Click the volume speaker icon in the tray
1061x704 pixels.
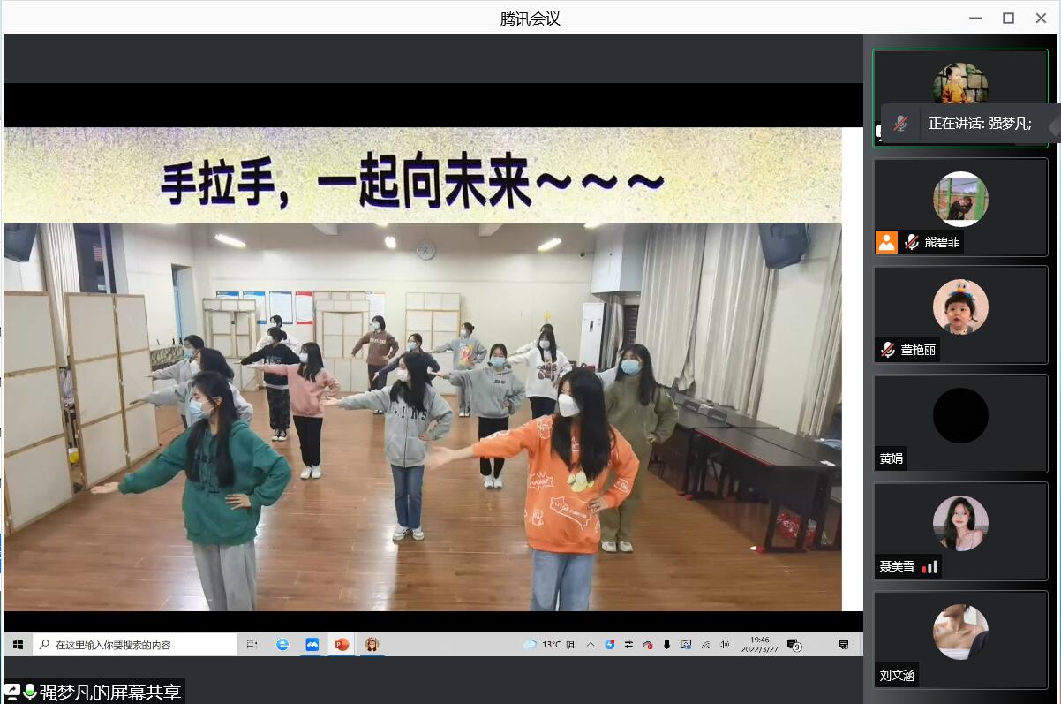(725, 645)
